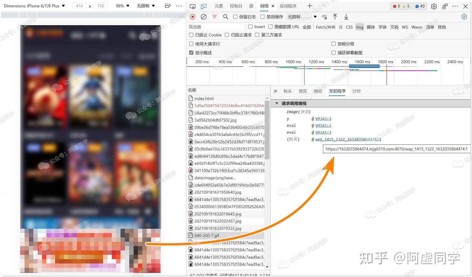Viewport: 472px width, 277px height.
Task: Click the rotate device icon
Action: (168, 6)
